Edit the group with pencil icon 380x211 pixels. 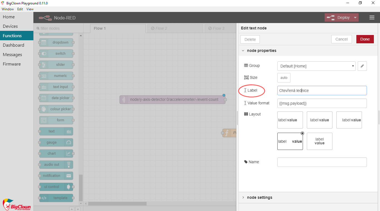point(362,66)
